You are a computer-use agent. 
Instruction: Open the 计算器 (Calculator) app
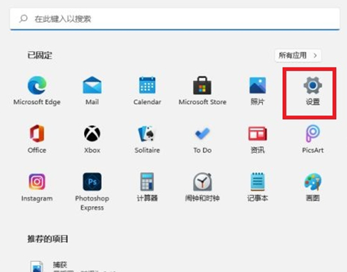(x=147, y=187)
